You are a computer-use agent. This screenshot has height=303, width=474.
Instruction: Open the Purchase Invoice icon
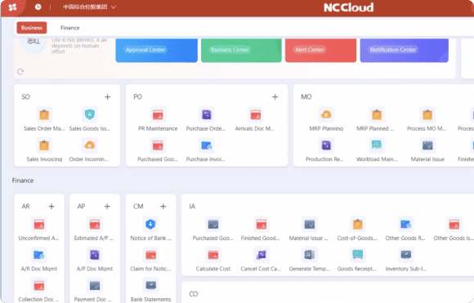206,145
